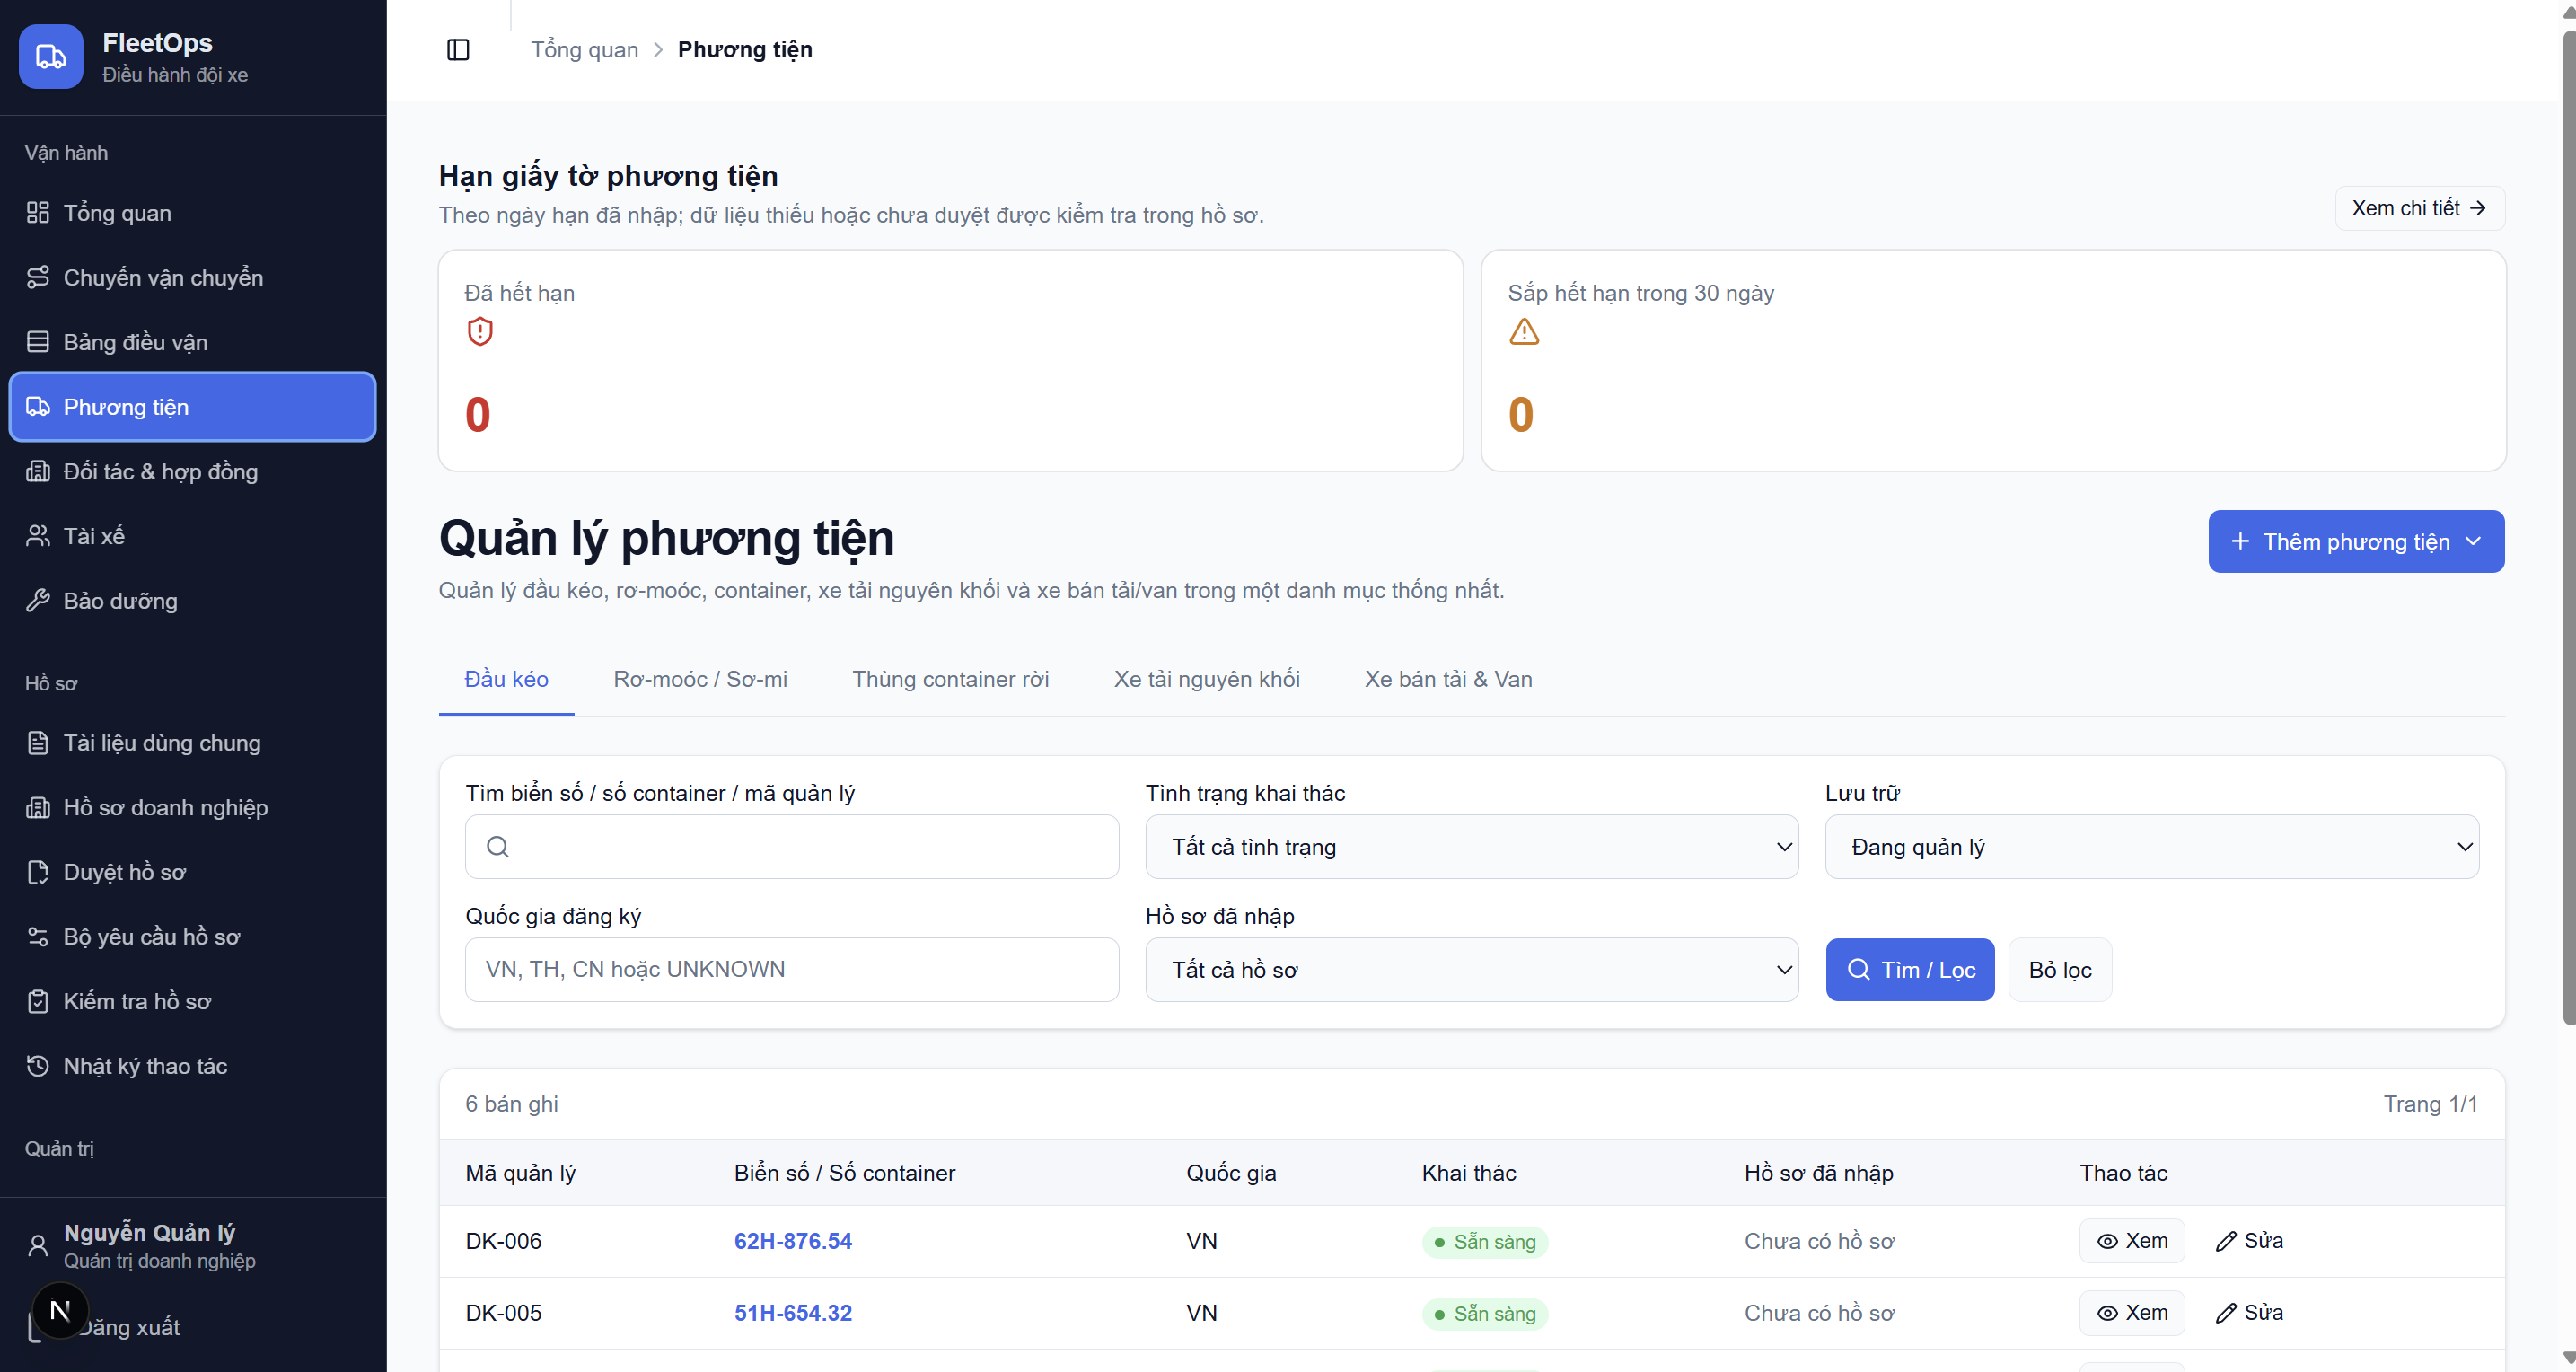
Task: Focus the biển số / container search field
Action: (792, 847)
